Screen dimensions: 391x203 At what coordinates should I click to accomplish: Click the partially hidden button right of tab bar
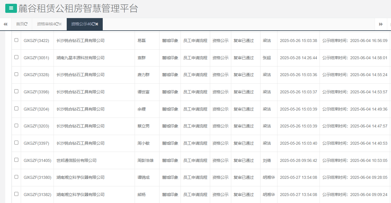pos(389,24)
